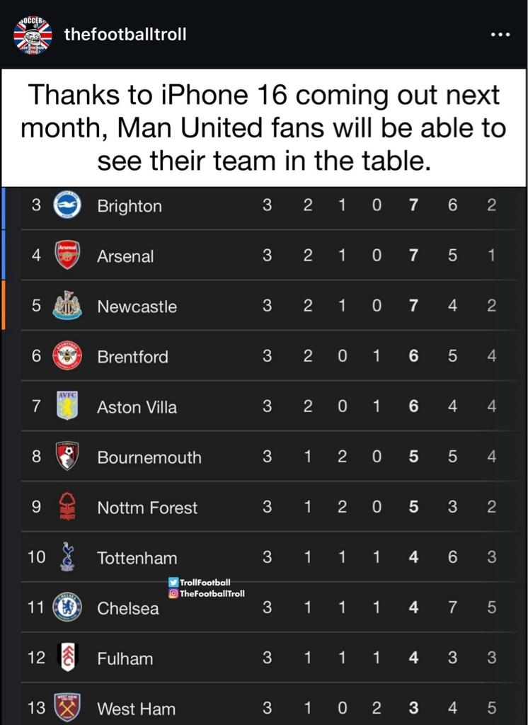Open the three-dot post options menu
This screenshot has height=725, width=528.
tap(500, 34)
